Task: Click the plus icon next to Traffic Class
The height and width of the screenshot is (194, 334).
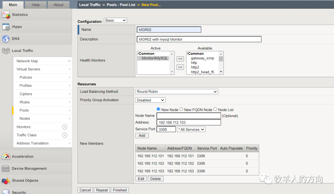Action: [x=65, y=135]
